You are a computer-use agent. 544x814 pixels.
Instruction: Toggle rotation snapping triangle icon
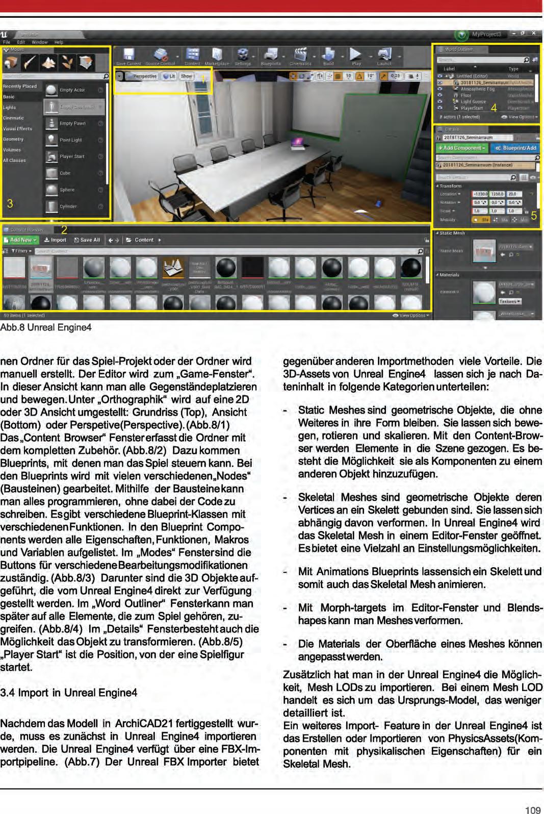tap(360, 76)
